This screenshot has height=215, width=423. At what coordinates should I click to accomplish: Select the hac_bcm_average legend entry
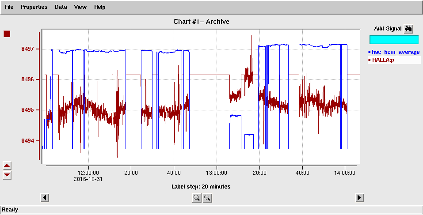click(394, 52)
